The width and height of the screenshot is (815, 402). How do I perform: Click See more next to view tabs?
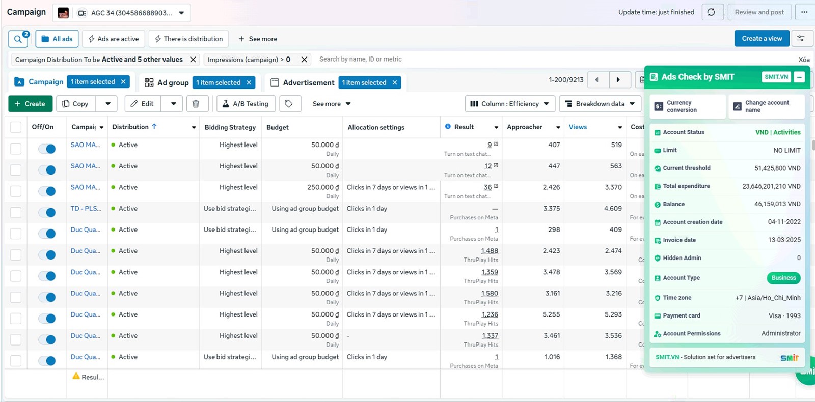click(258, 39)
